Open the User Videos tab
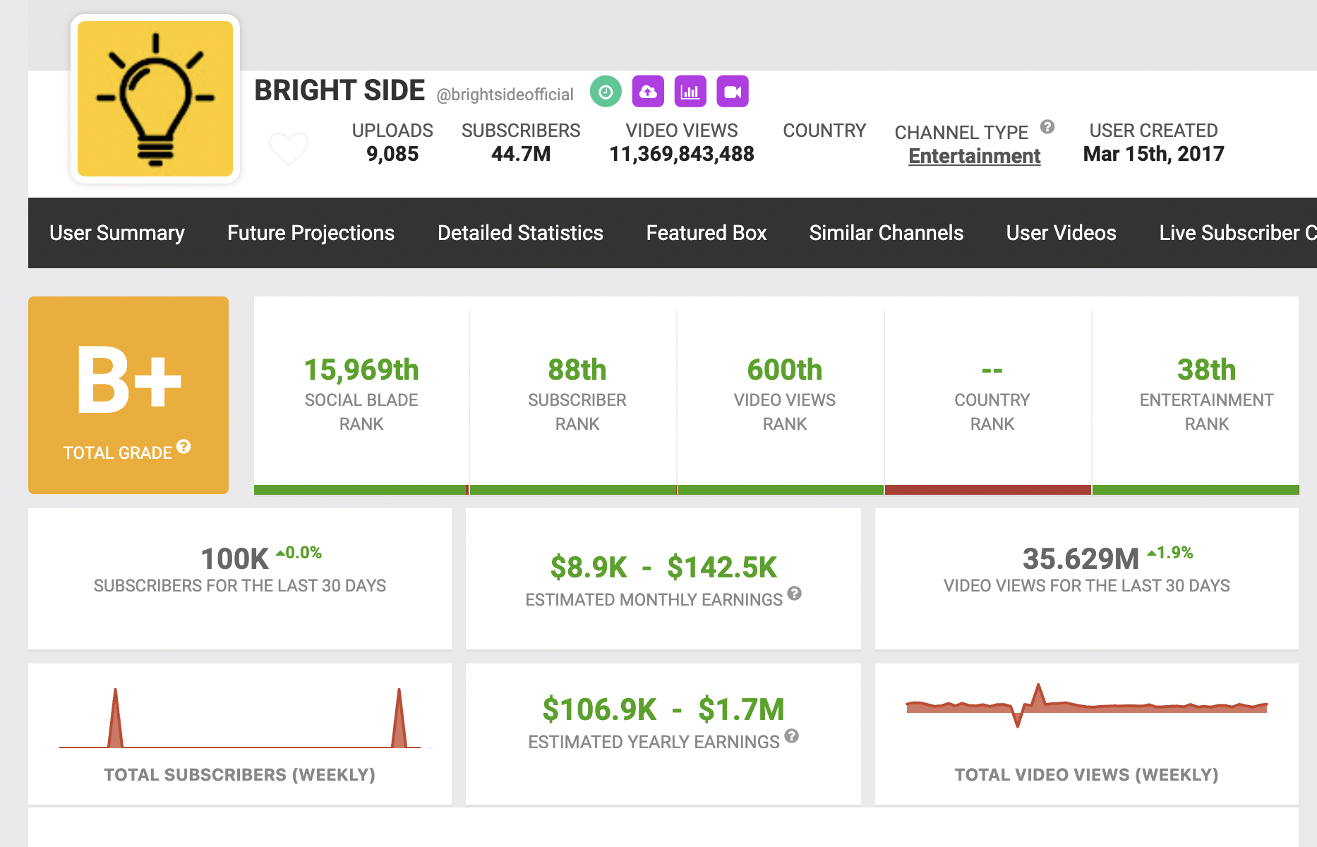The image size is (1317, 847). click(1062, 233)
